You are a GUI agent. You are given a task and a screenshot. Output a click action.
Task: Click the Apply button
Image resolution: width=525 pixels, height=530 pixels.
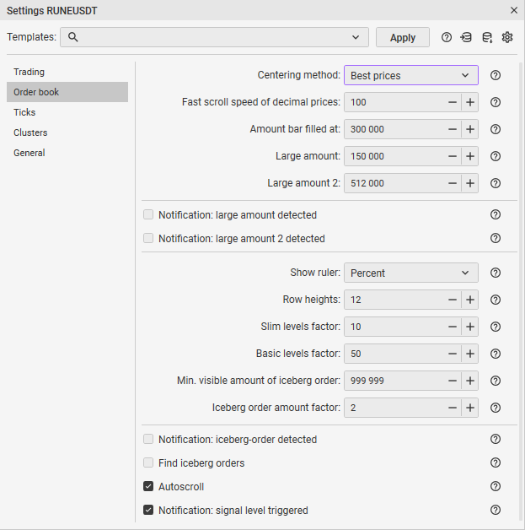click(x=403, y=37)
